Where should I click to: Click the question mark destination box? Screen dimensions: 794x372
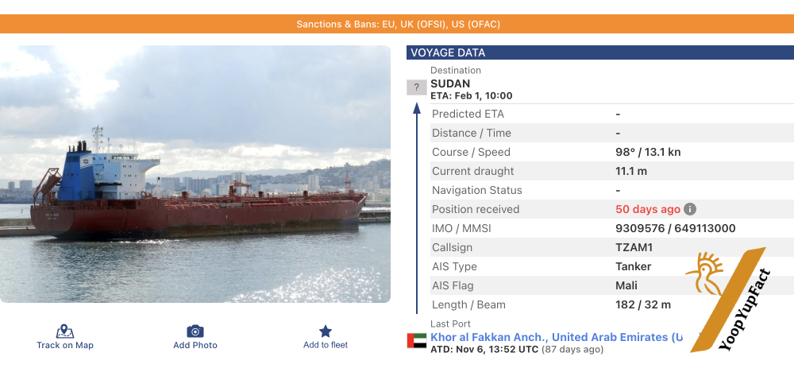(416, 87)
